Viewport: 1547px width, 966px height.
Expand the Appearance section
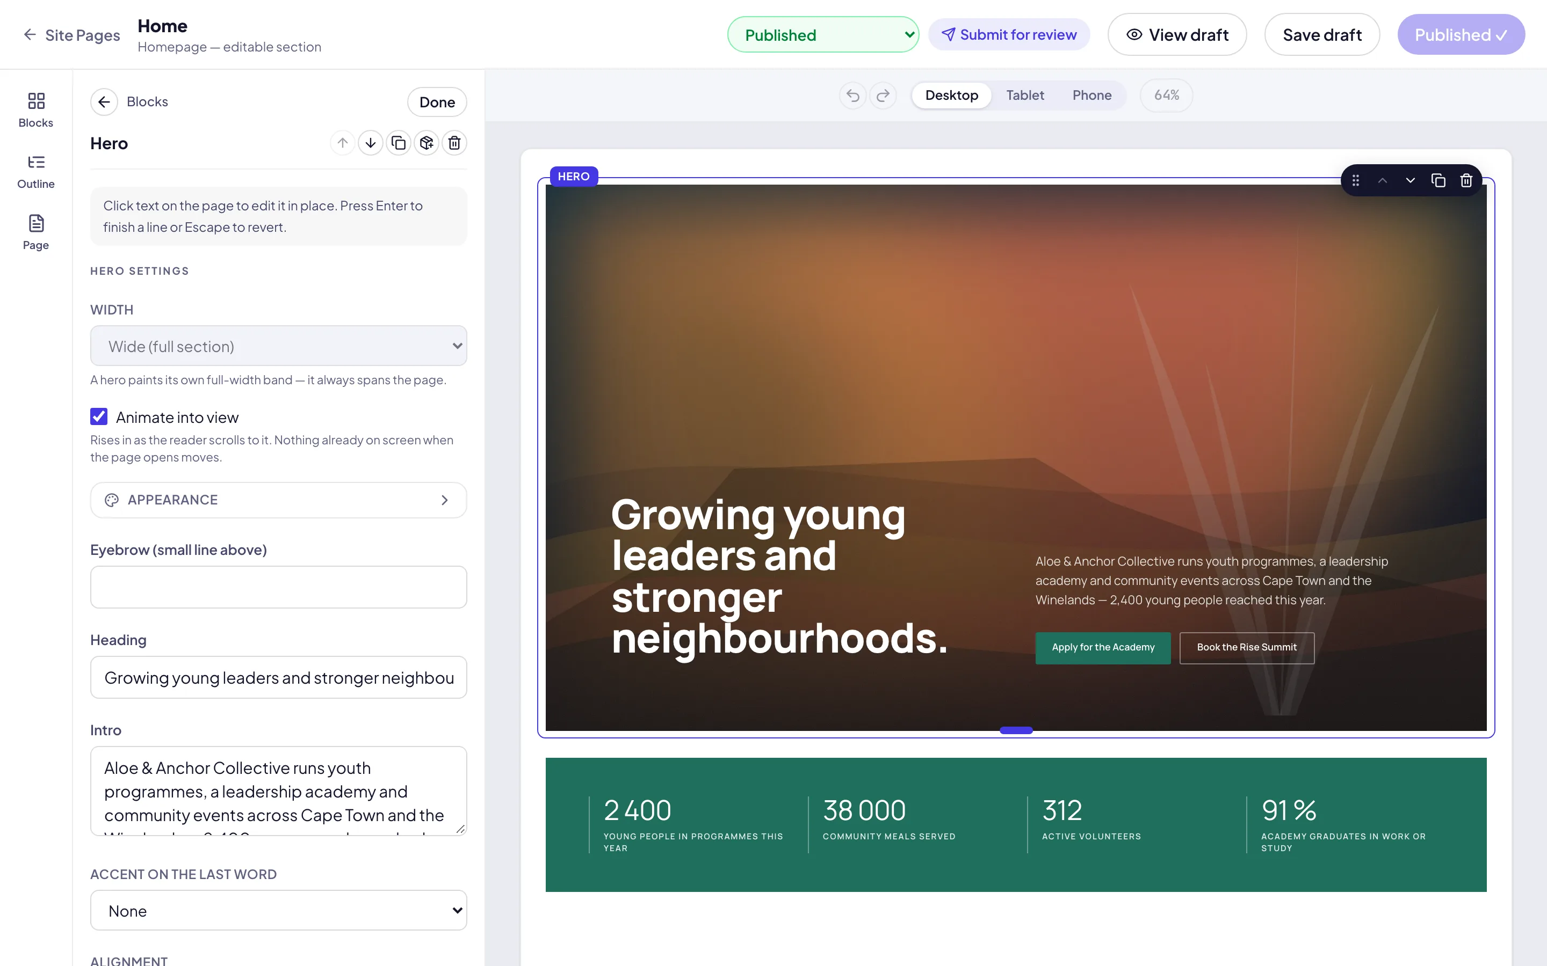(279, 500)
